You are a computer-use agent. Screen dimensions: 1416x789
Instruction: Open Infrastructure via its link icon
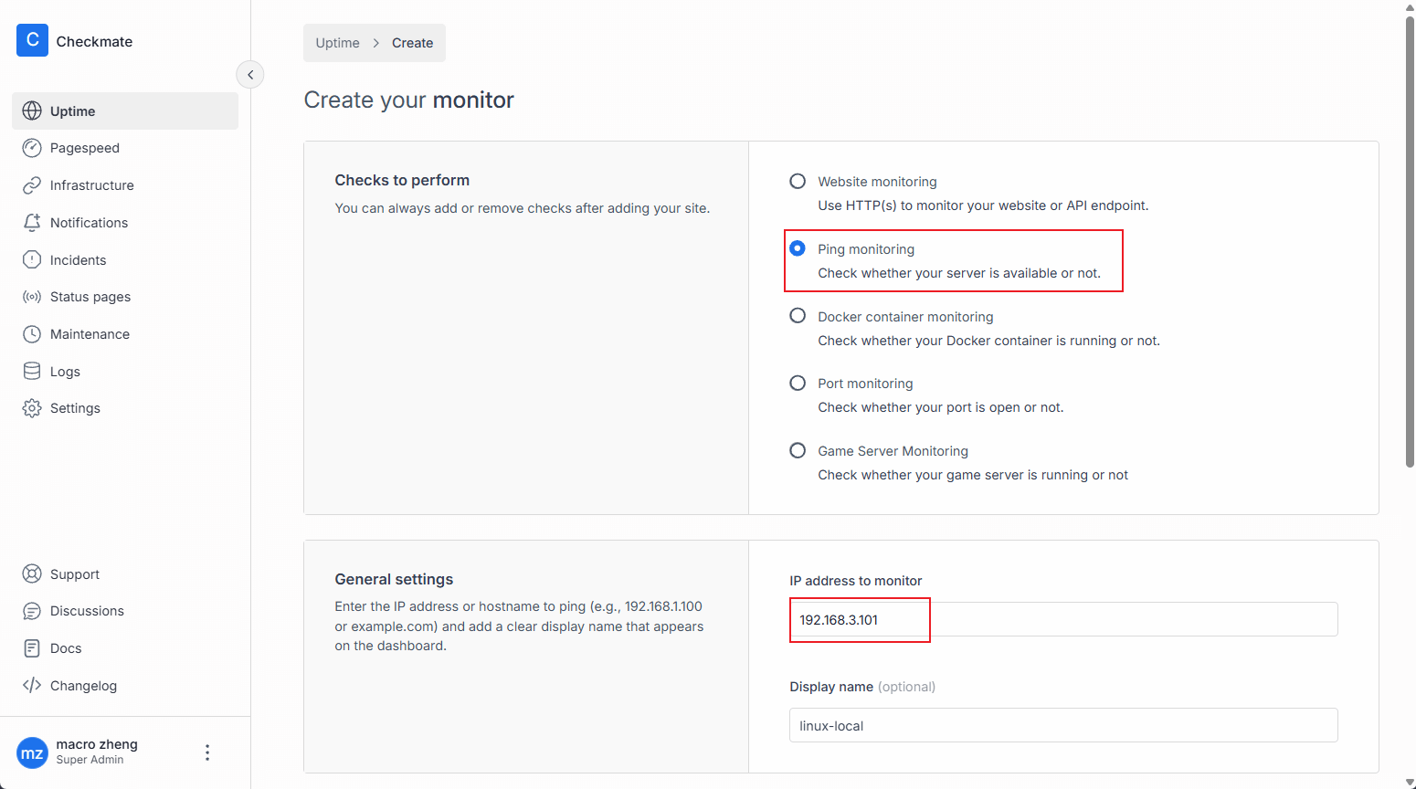coord(32,185)
